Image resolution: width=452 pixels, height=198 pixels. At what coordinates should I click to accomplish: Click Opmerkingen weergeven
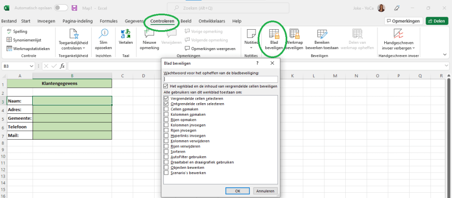click(210, 49)
